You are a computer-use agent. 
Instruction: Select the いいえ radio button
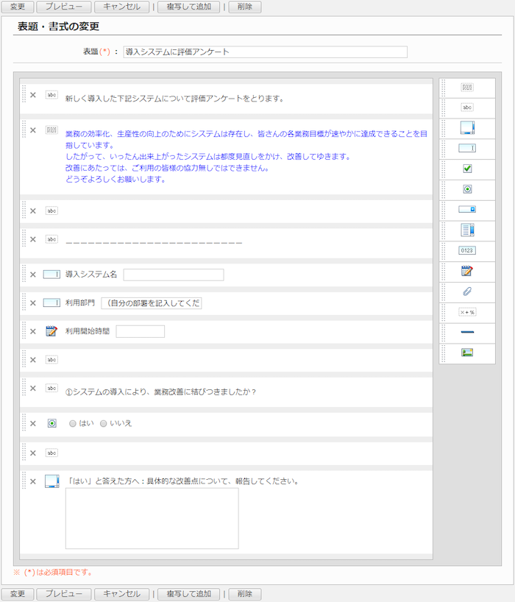(104, 424)
